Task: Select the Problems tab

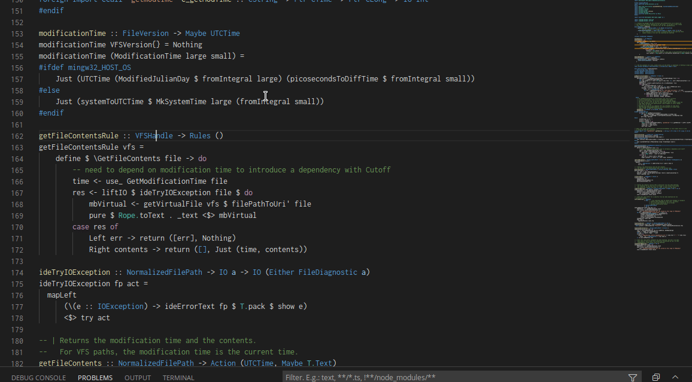Action: [x=95, y=378]
